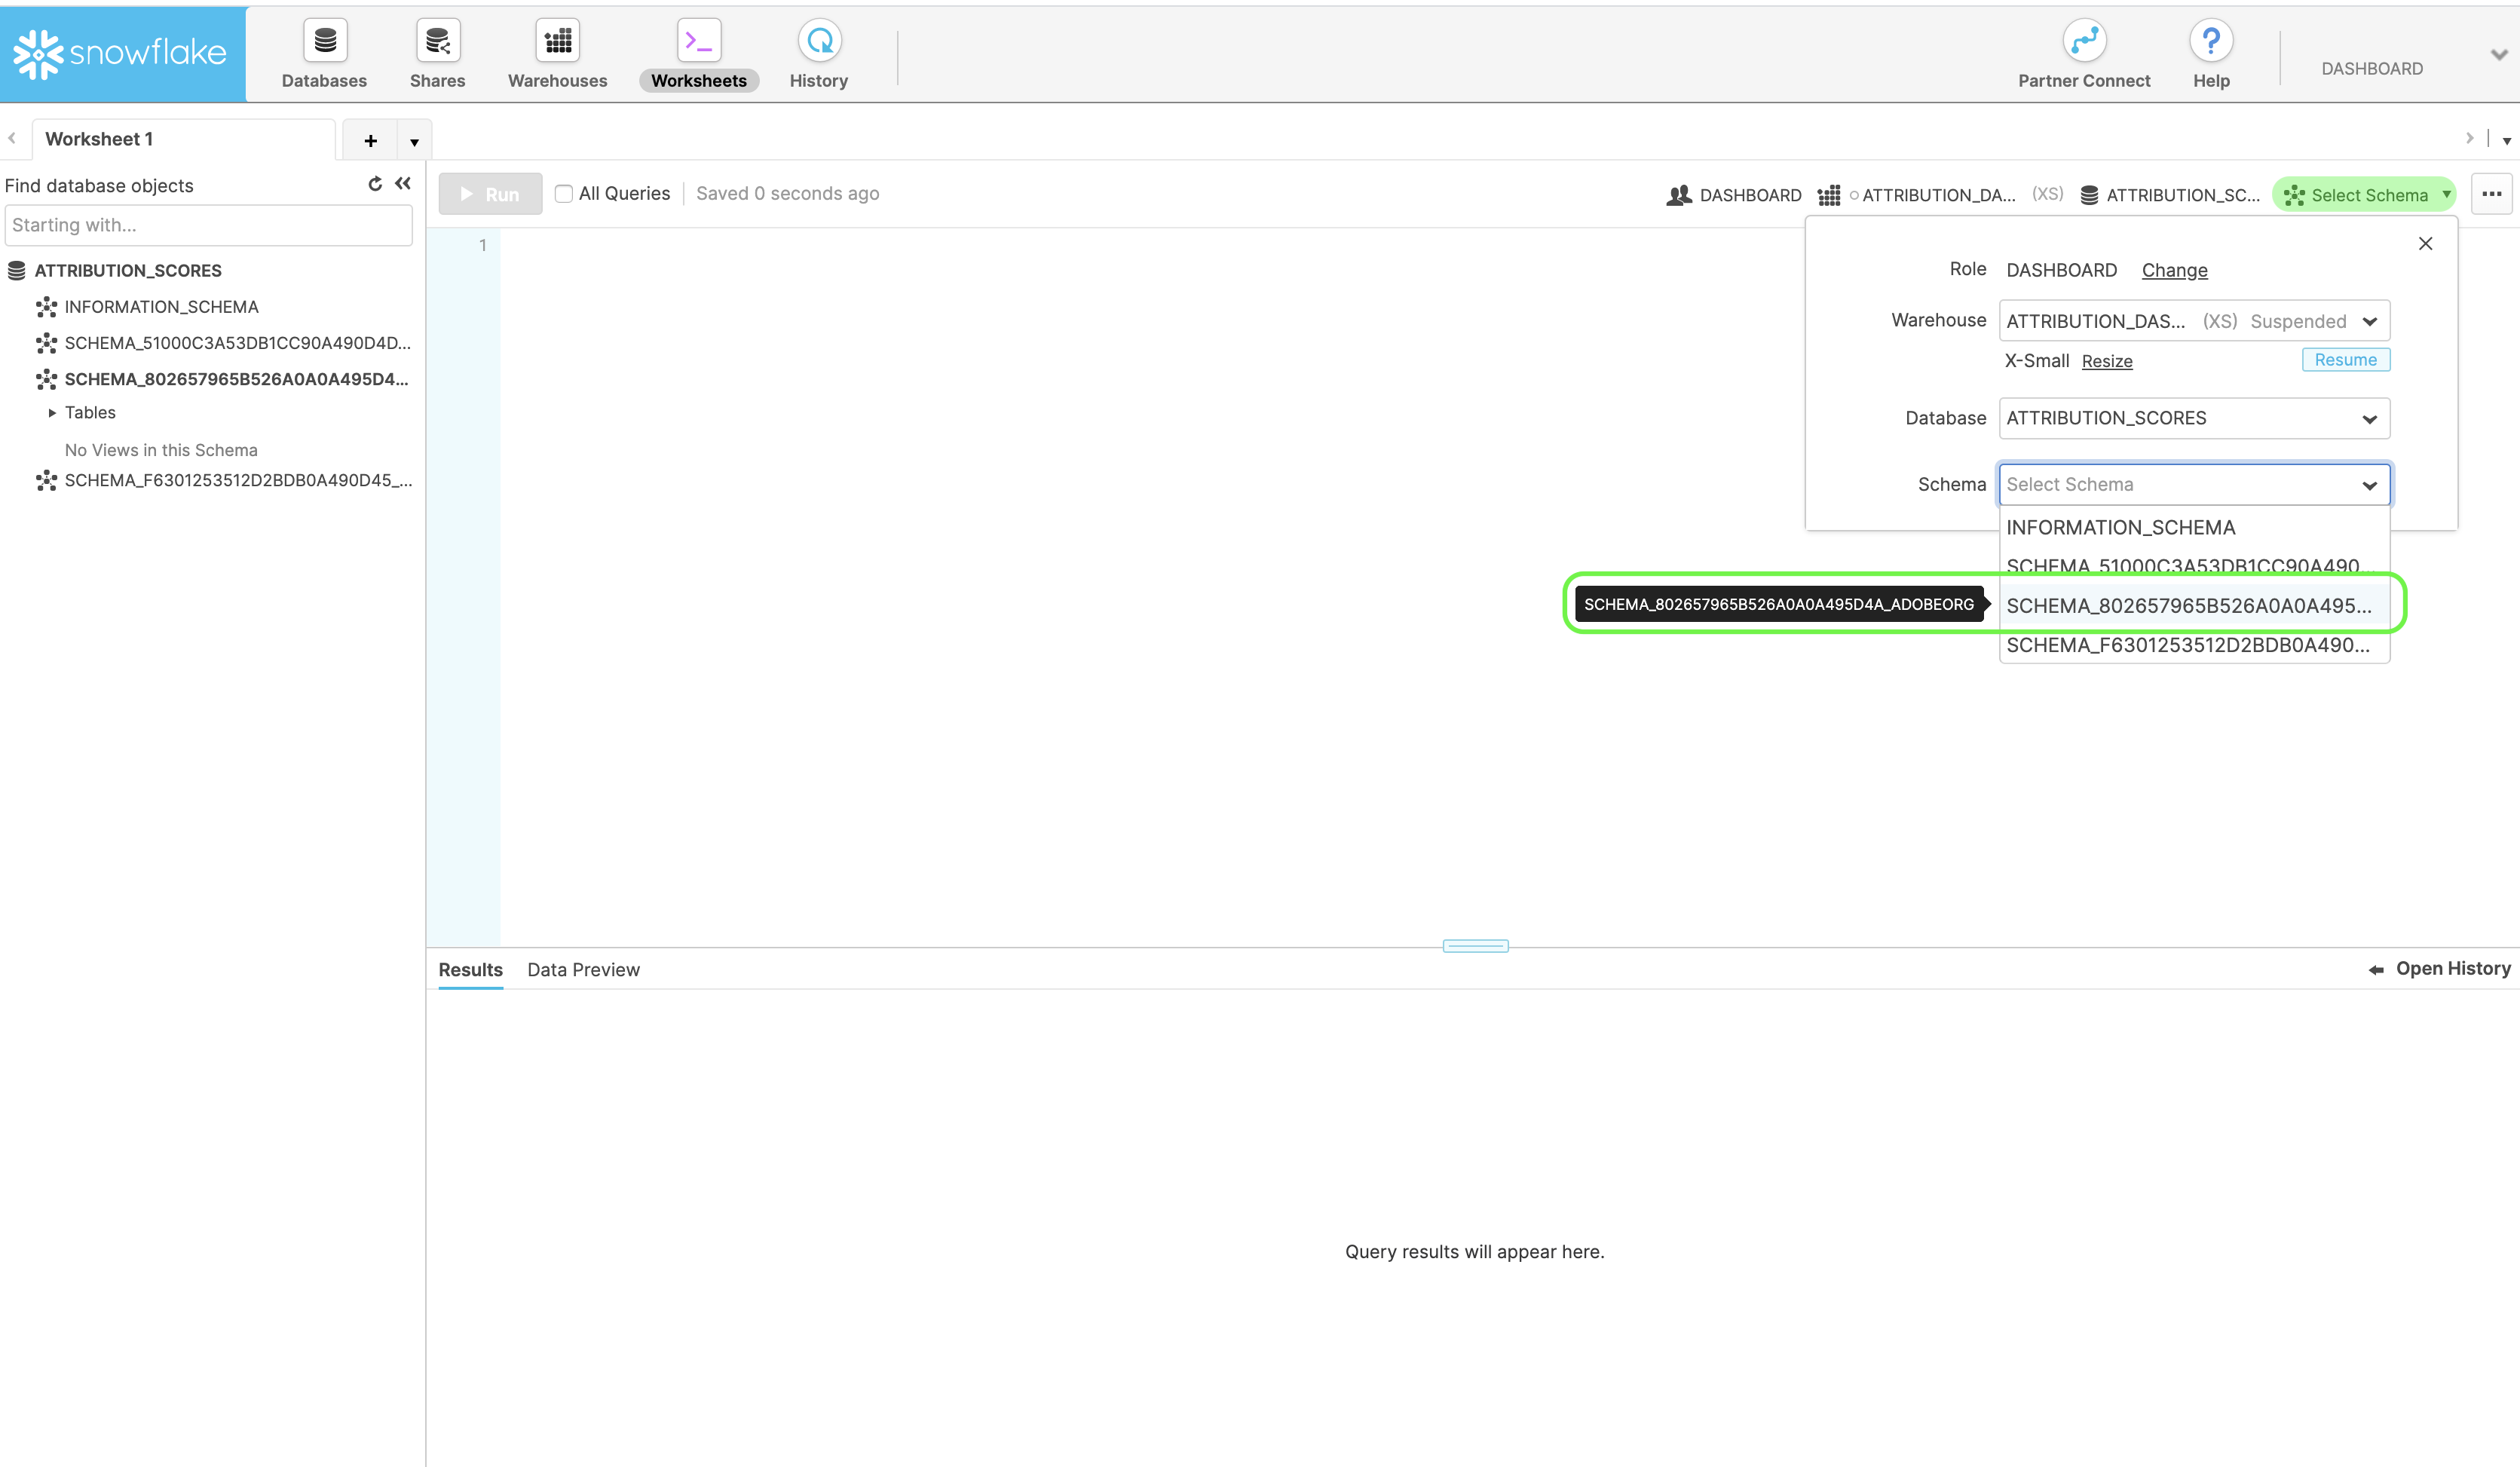Switch to the Data Preview tab

click(x=583, y=969)
